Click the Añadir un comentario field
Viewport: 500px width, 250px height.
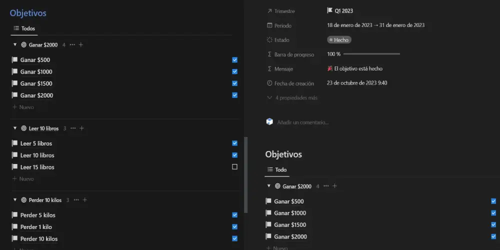tap(303, 122)
